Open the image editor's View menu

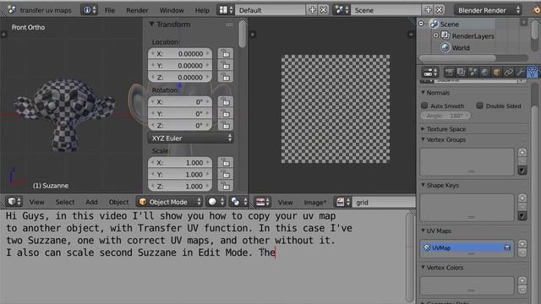point(286,203)
